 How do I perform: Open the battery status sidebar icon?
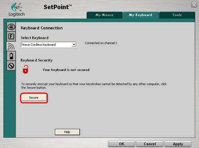pyautogui.click(x=11, y=56)
